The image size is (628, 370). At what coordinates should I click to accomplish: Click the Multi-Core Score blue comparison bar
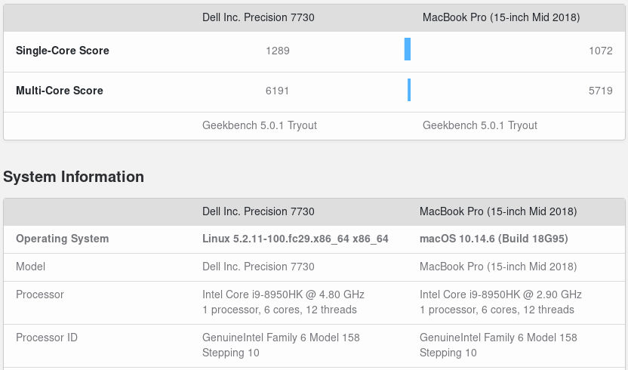click(409, 90)
